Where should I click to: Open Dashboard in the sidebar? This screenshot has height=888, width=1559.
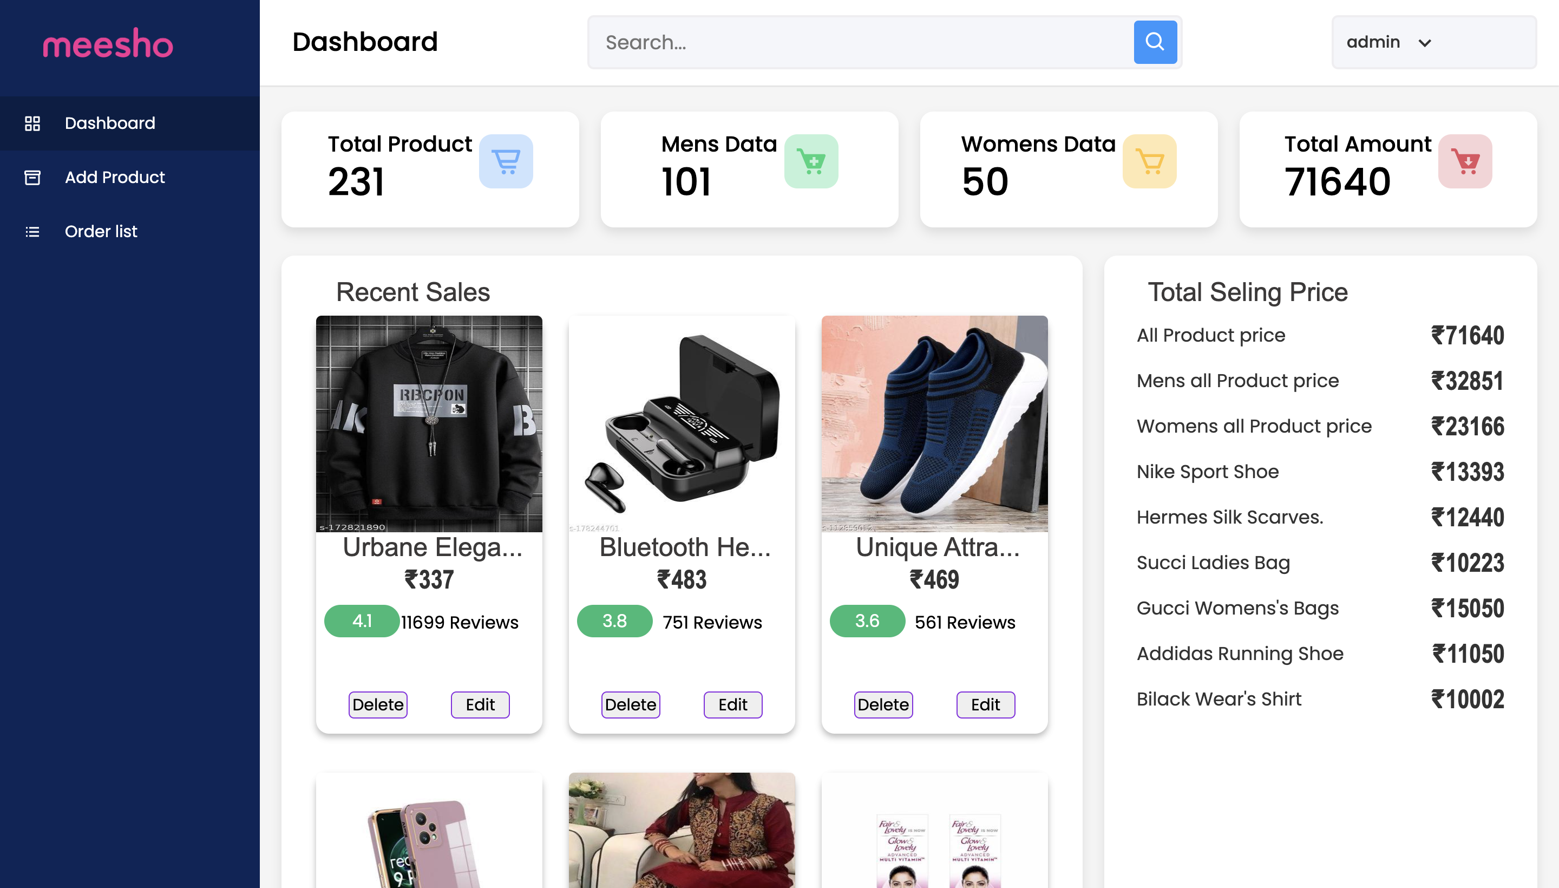click(130, 123)
